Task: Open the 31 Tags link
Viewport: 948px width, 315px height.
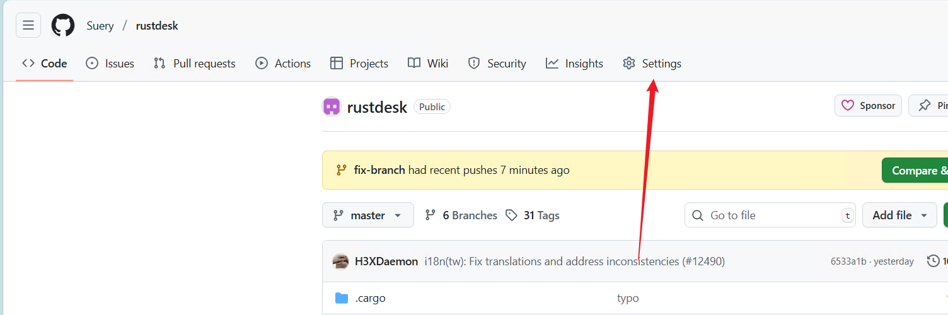Action: [533, 215]
